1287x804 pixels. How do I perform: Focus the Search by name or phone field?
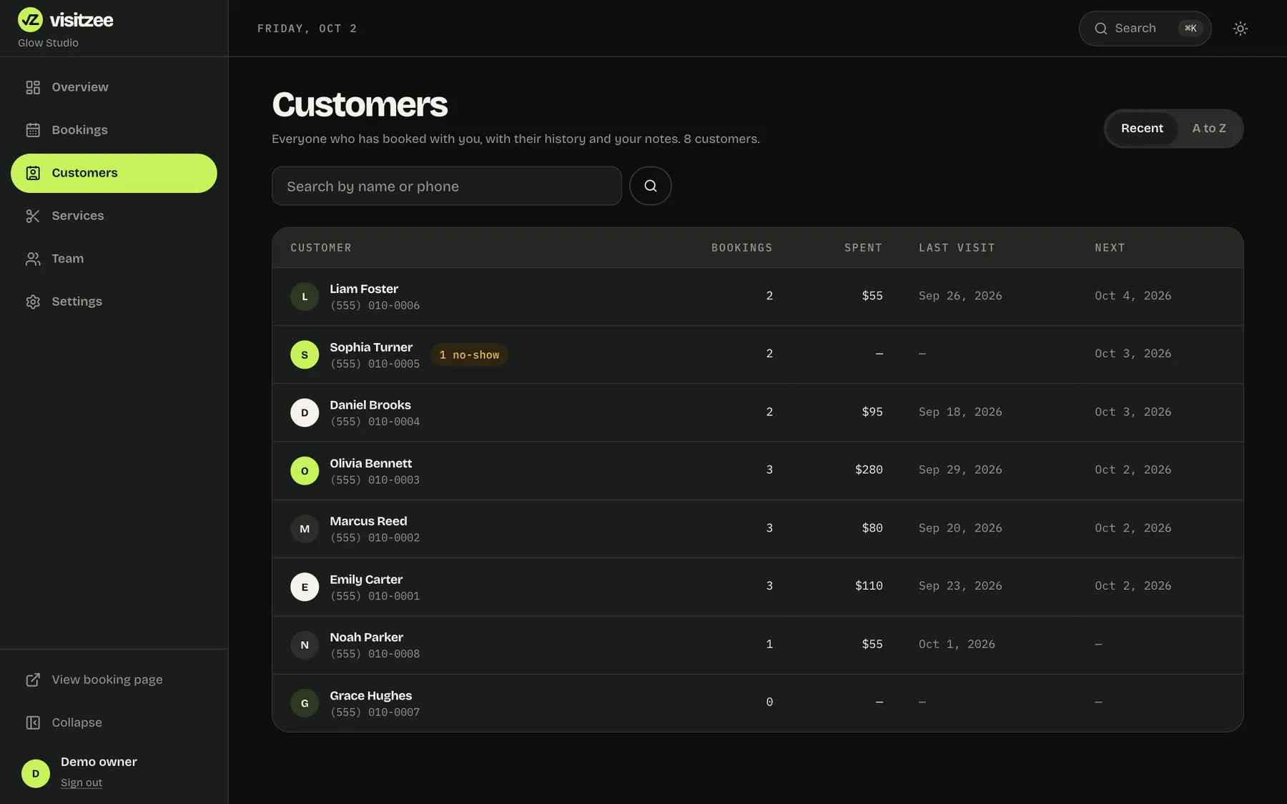click(447, 186)
